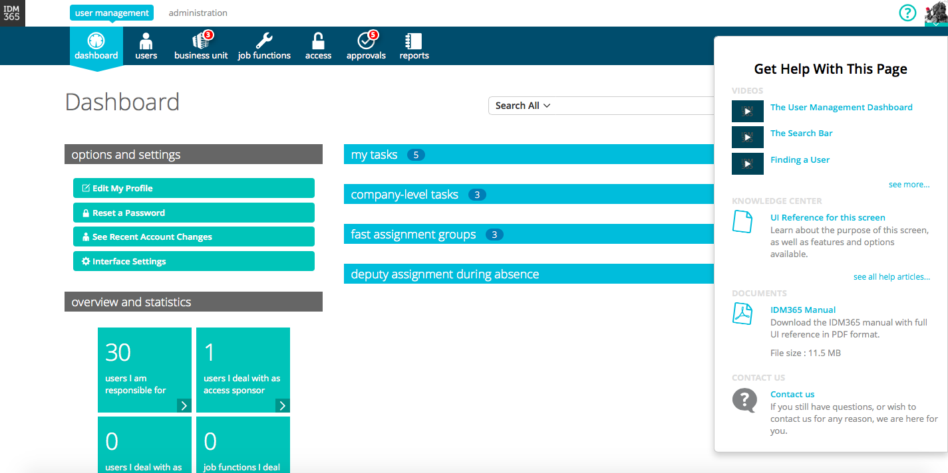Play Finding a User video thumbnail
This screenshot has width=948, height=473.
[x=748, y=163]
